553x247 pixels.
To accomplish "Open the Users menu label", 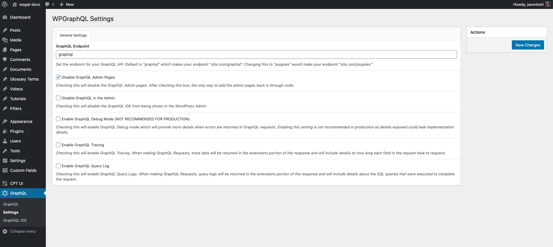I will click(16, 141).
